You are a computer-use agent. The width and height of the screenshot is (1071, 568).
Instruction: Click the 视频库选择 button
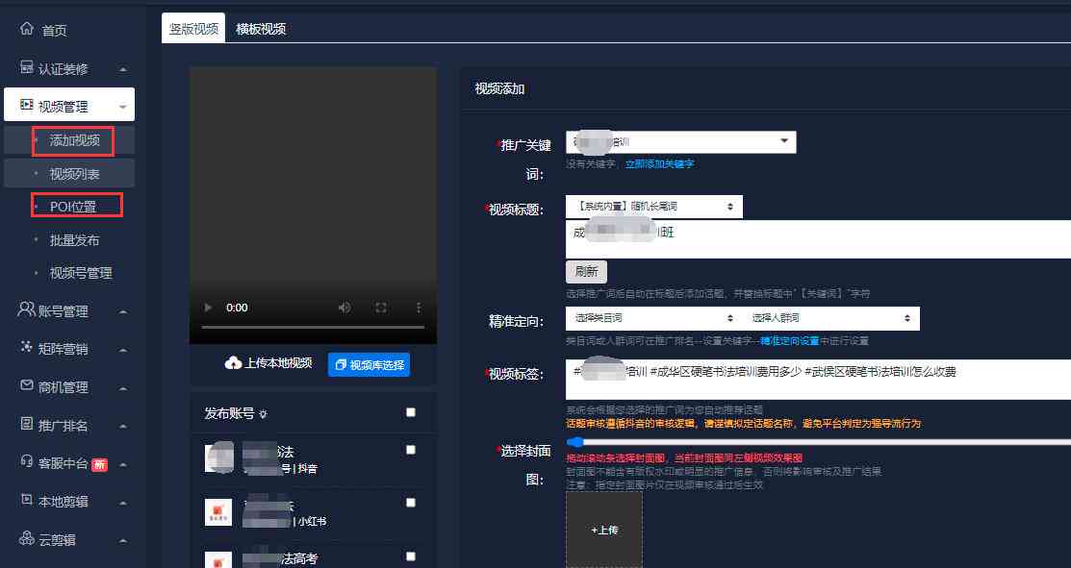click(x=369, y=365)
